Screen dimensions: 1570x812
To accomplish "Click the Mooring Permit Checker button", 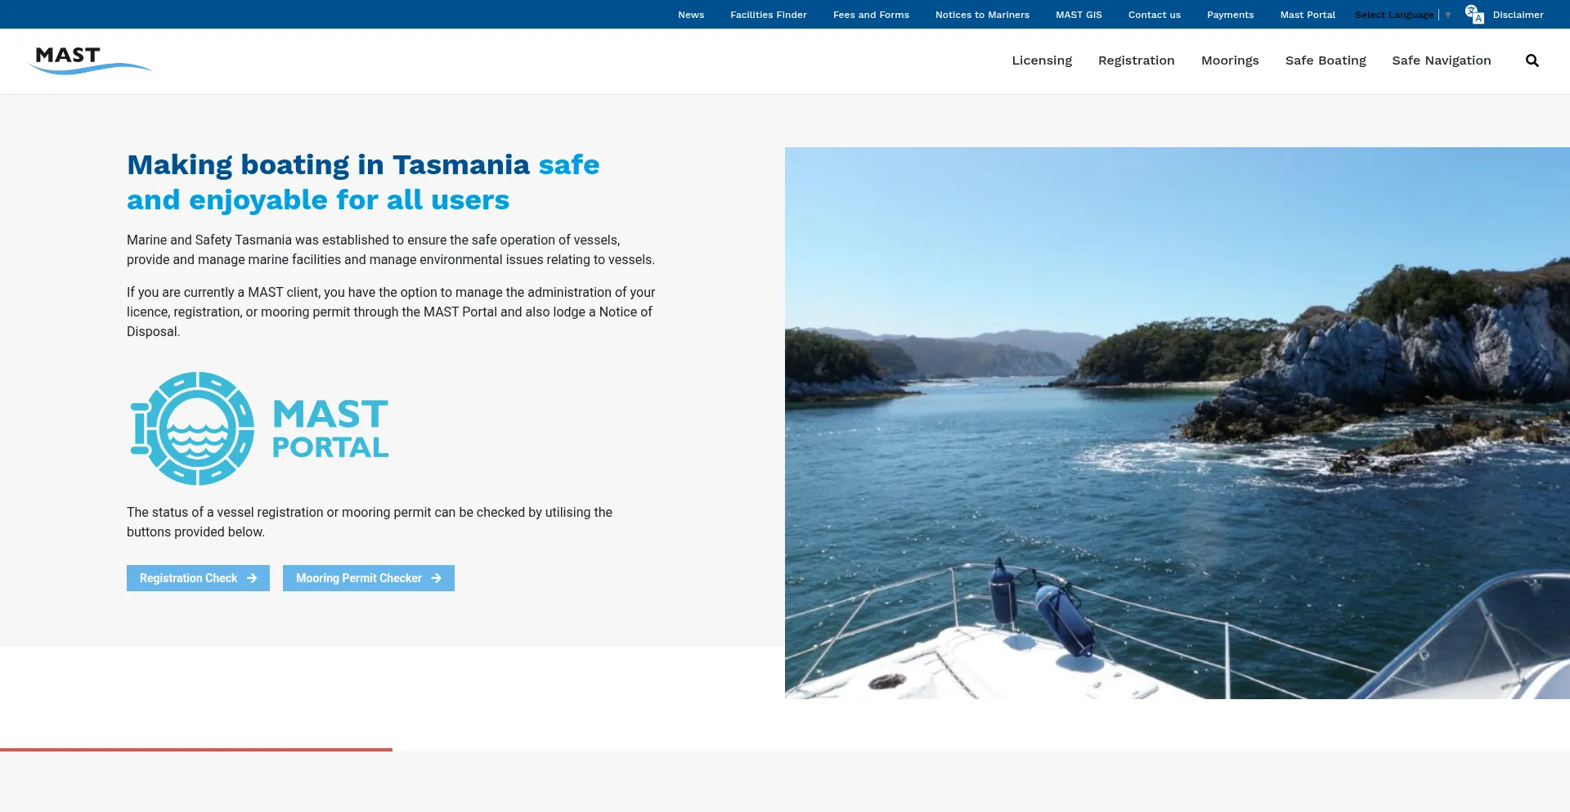I will click(x=369, y=578).
